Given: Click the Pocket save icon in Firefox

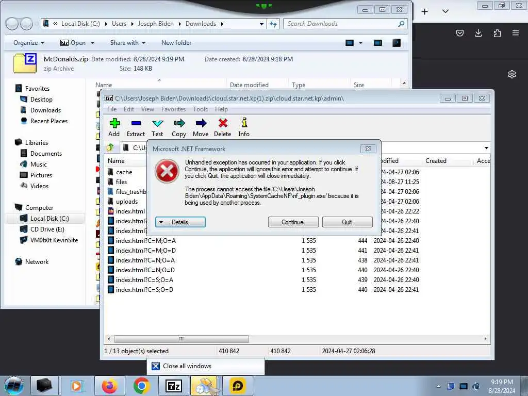Looking at the screenshot, I should [x=459, y=33].
